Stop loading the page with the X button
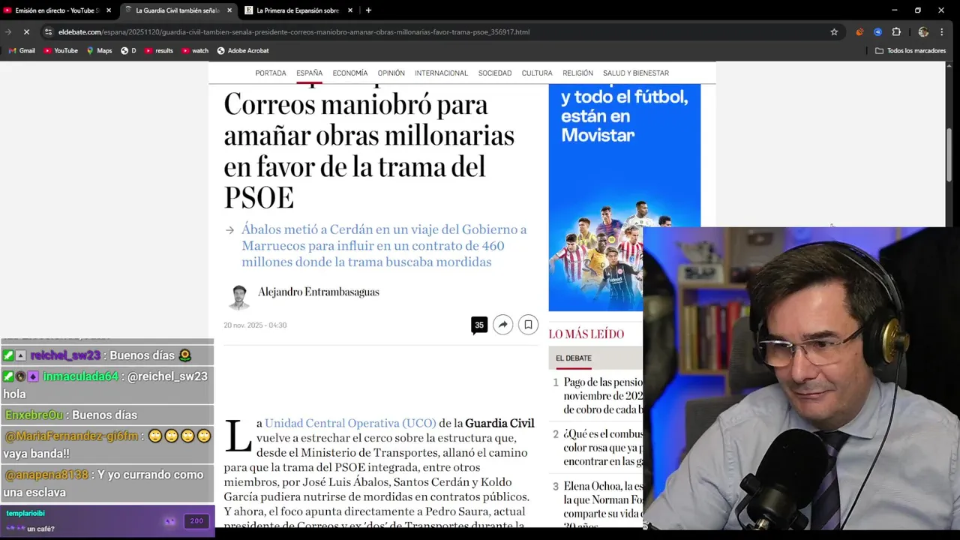Screen dimensions: 960x540 pos(26,32)
